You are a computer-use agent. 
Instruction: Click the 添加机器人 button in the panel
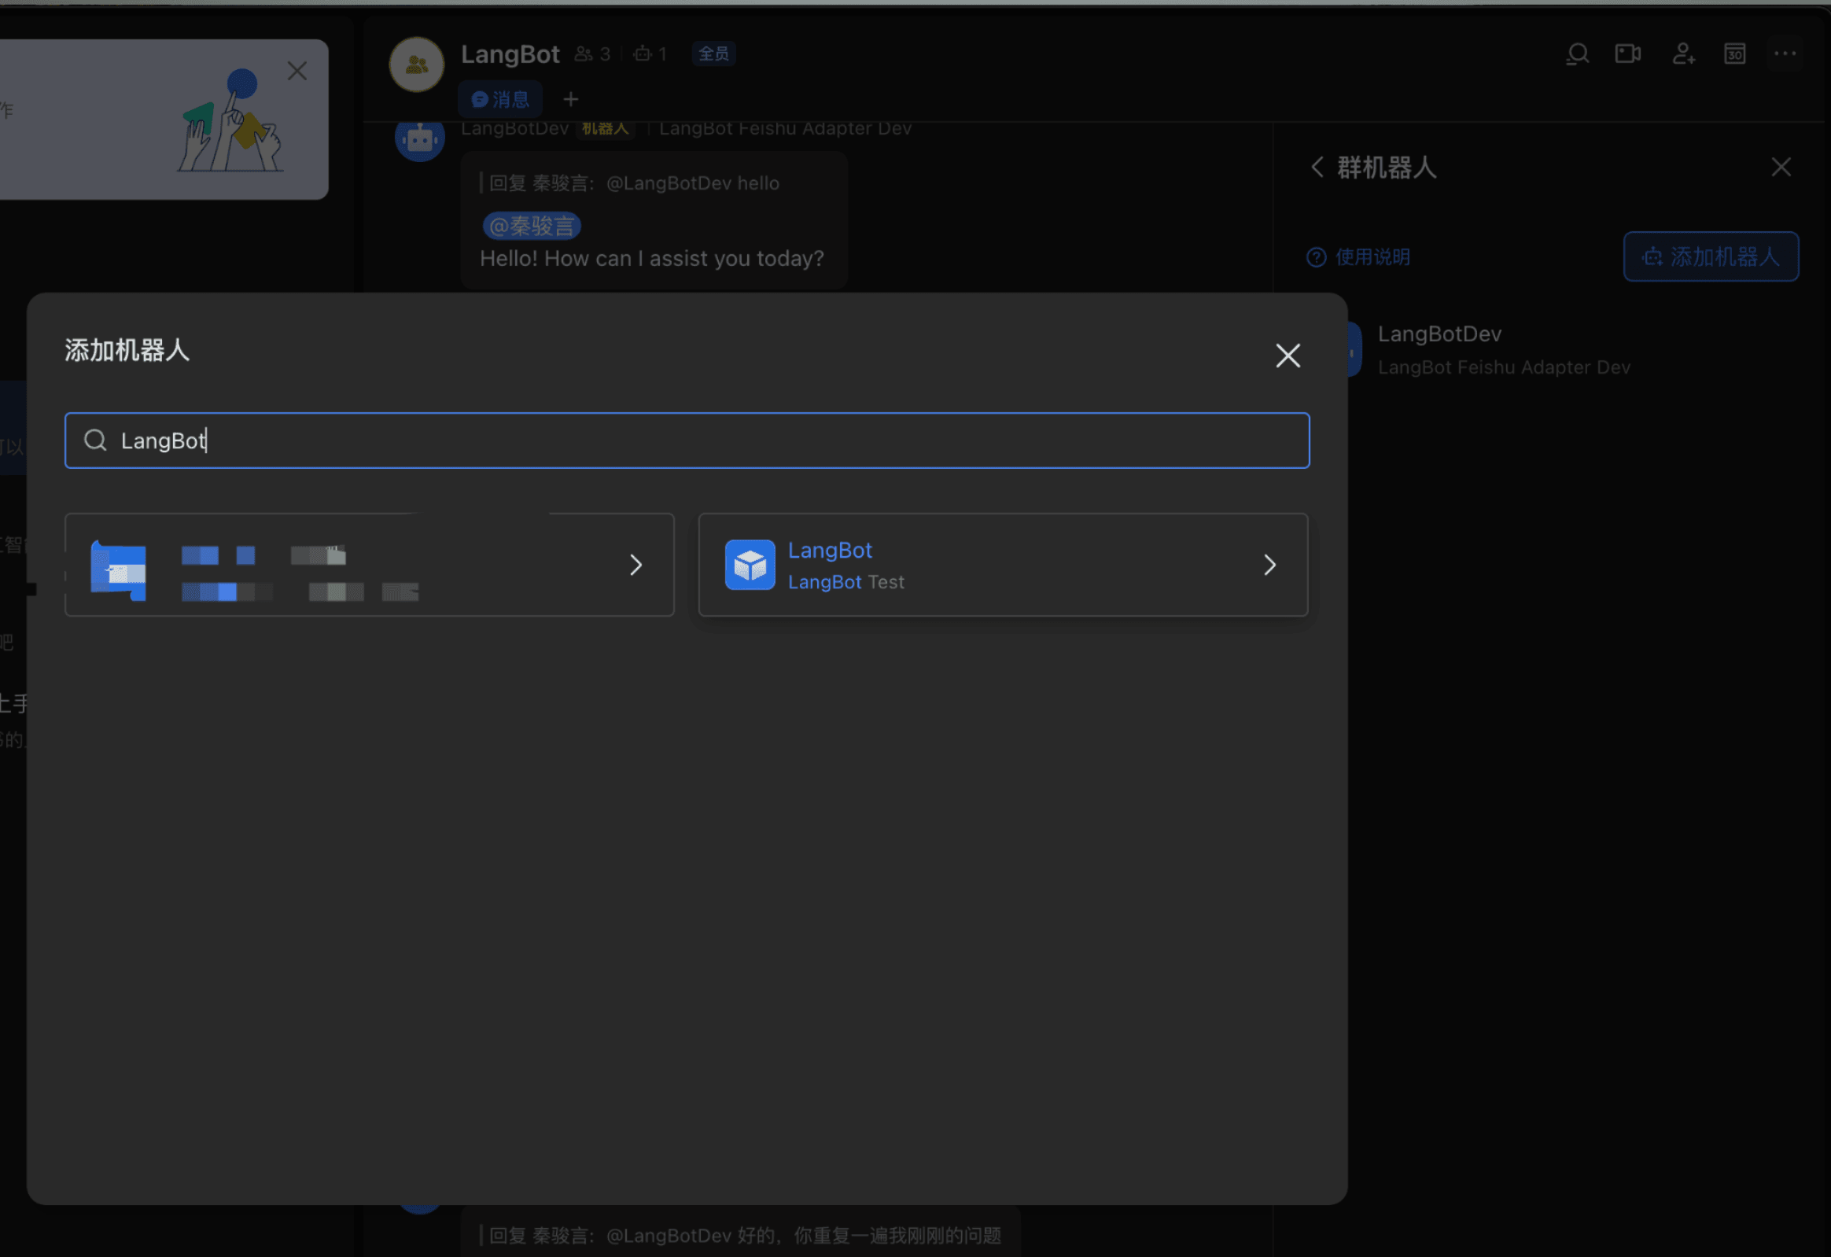pos(1710,256)
